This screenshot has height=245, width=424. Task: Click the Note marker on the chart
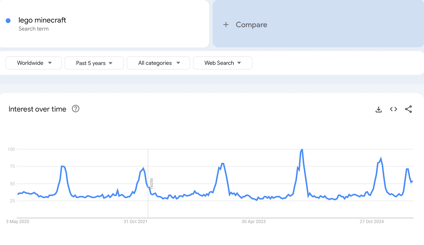pyautogui.click(x=151, y=183)
